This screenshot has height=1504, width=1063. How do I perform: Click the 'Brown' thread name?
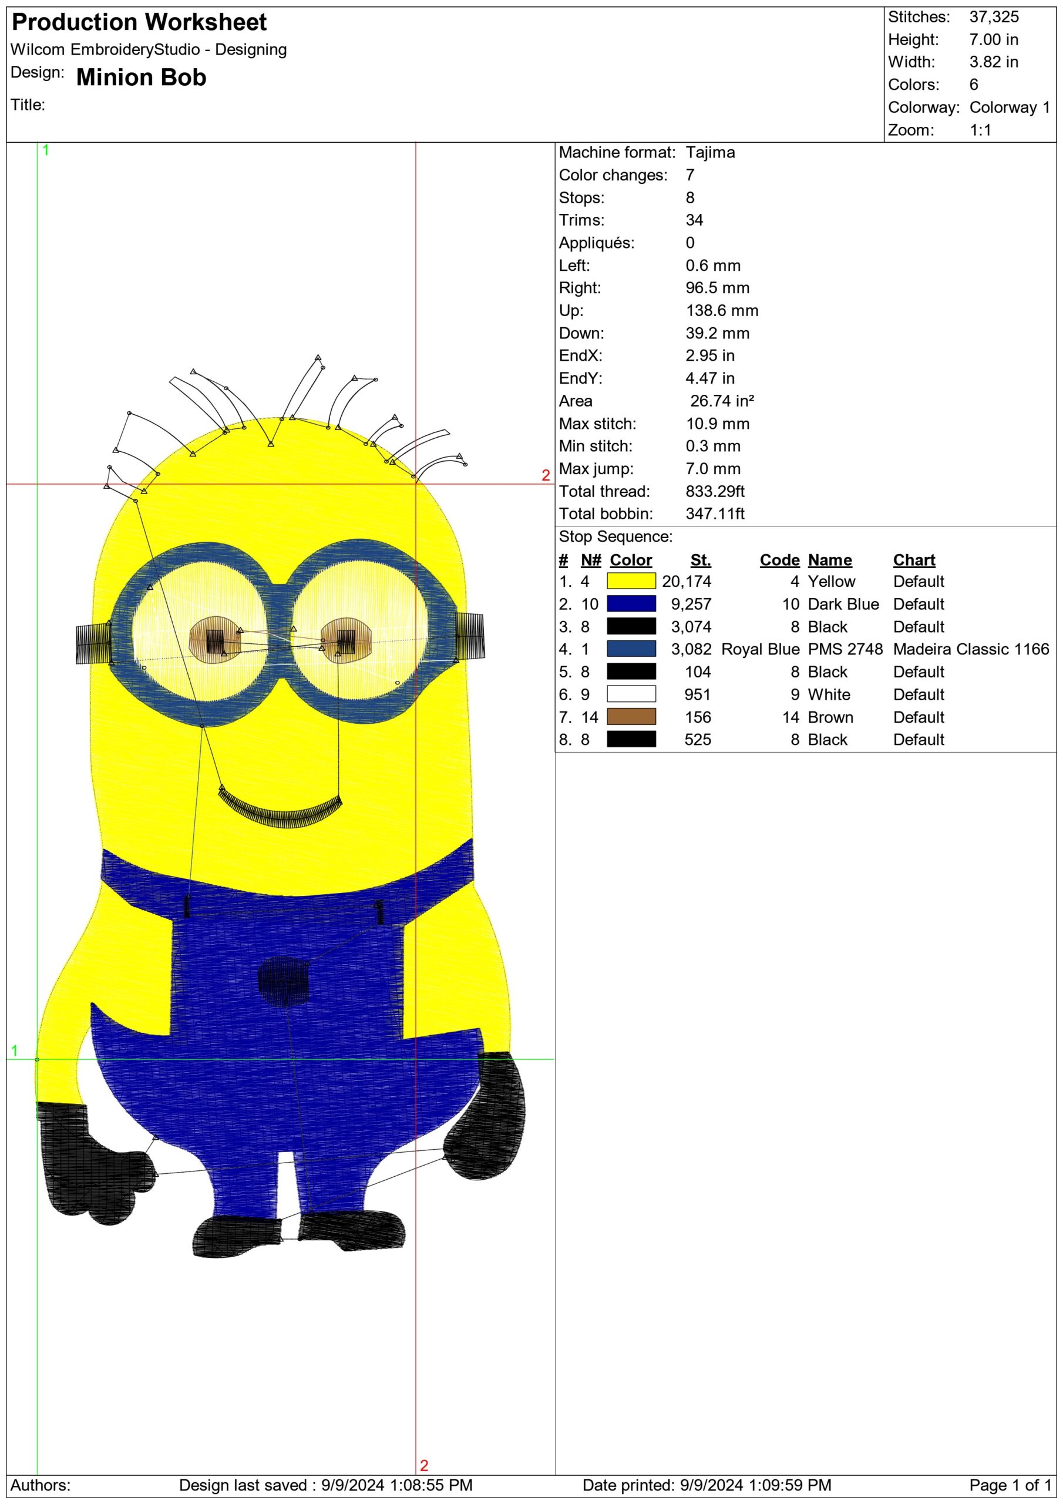point(830,717)
